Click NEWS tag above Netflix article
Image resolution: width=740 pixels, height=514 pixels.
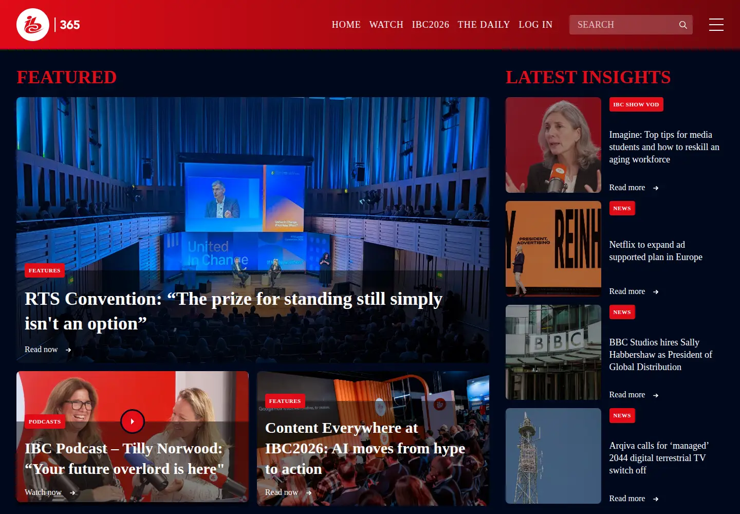click(x=622, y=208)
